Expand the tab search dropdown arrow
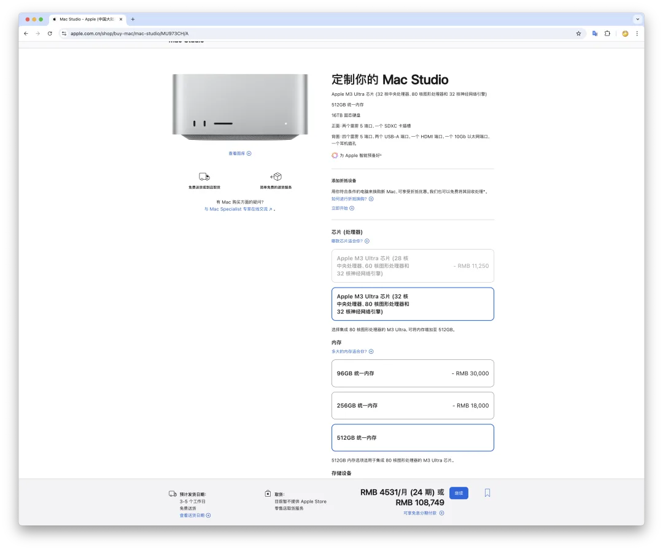Image resolution: width=663 pixels, height=550 pixels. (638, 19)
